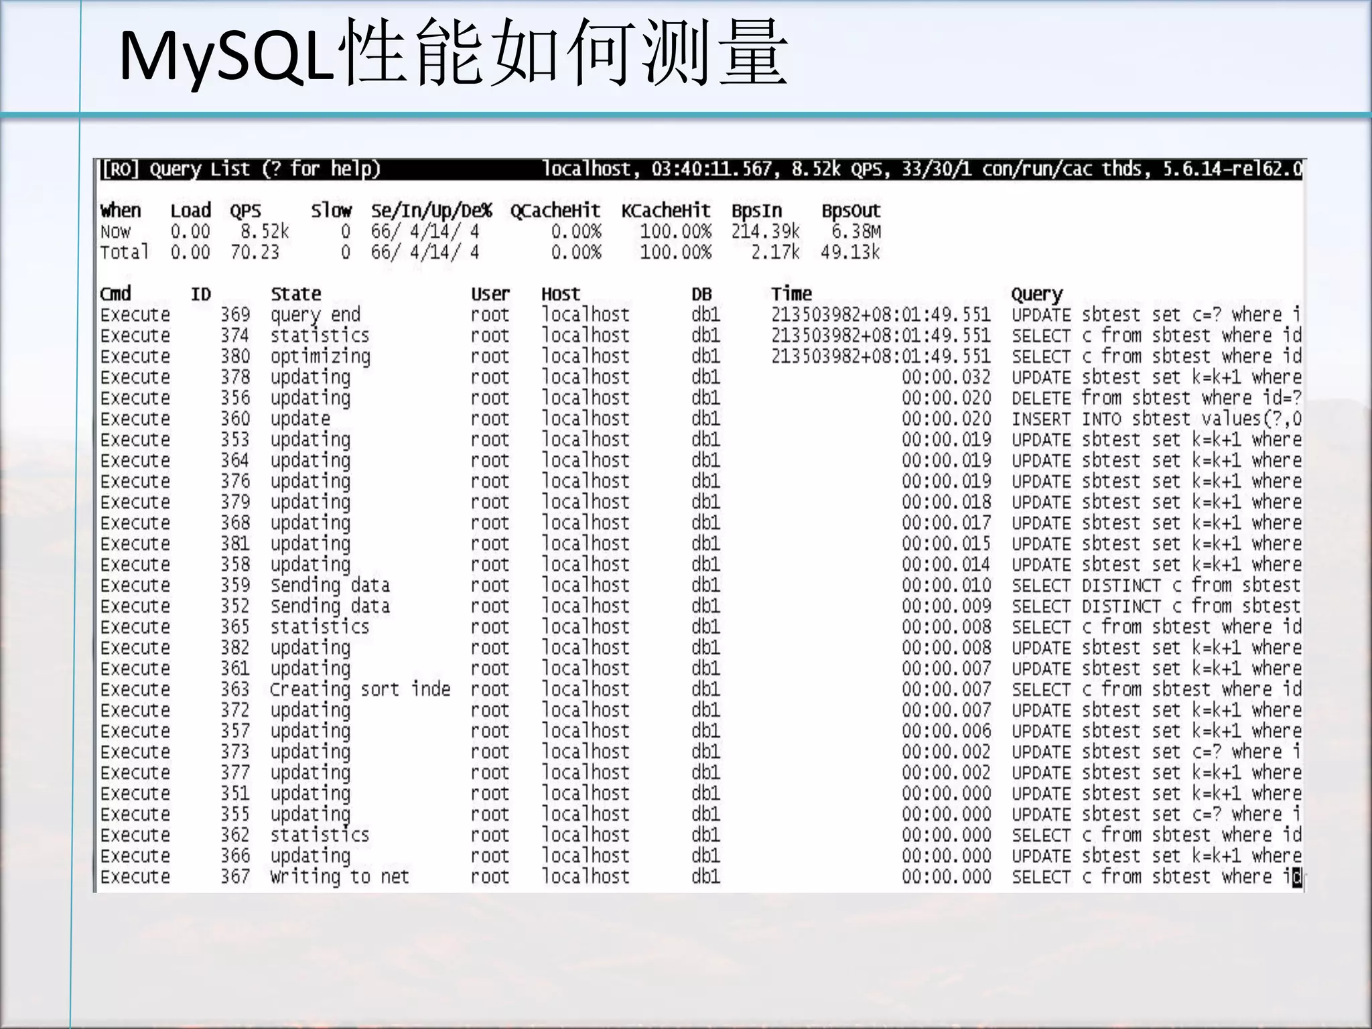
Task: Click thread ID "374"
Action: [x=235, y=336]
